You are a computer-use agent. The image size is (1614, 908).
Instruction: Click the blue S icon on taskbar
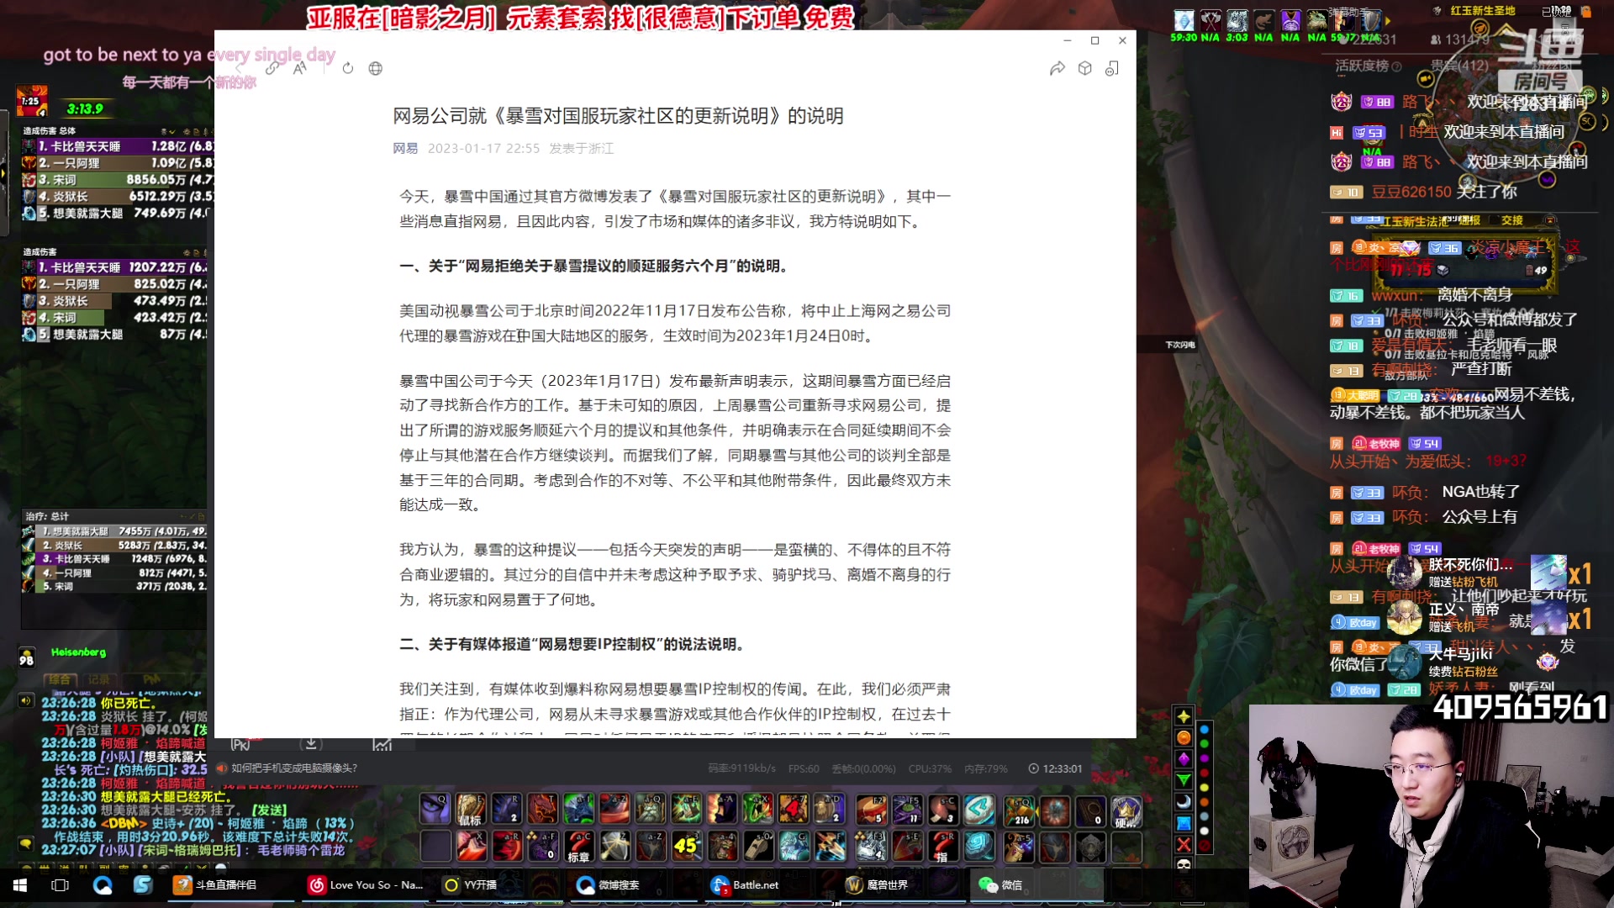click(143, 884)
